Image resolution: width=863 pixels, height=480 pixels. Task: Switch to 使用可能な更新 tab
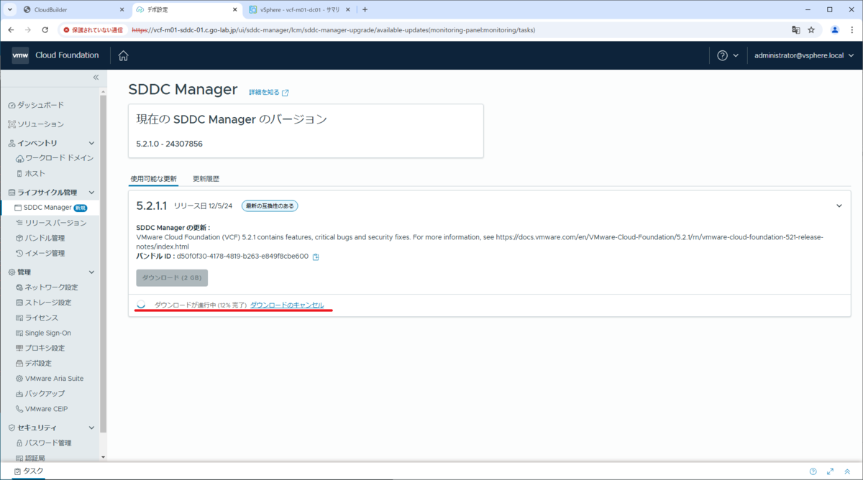(153, 178)
